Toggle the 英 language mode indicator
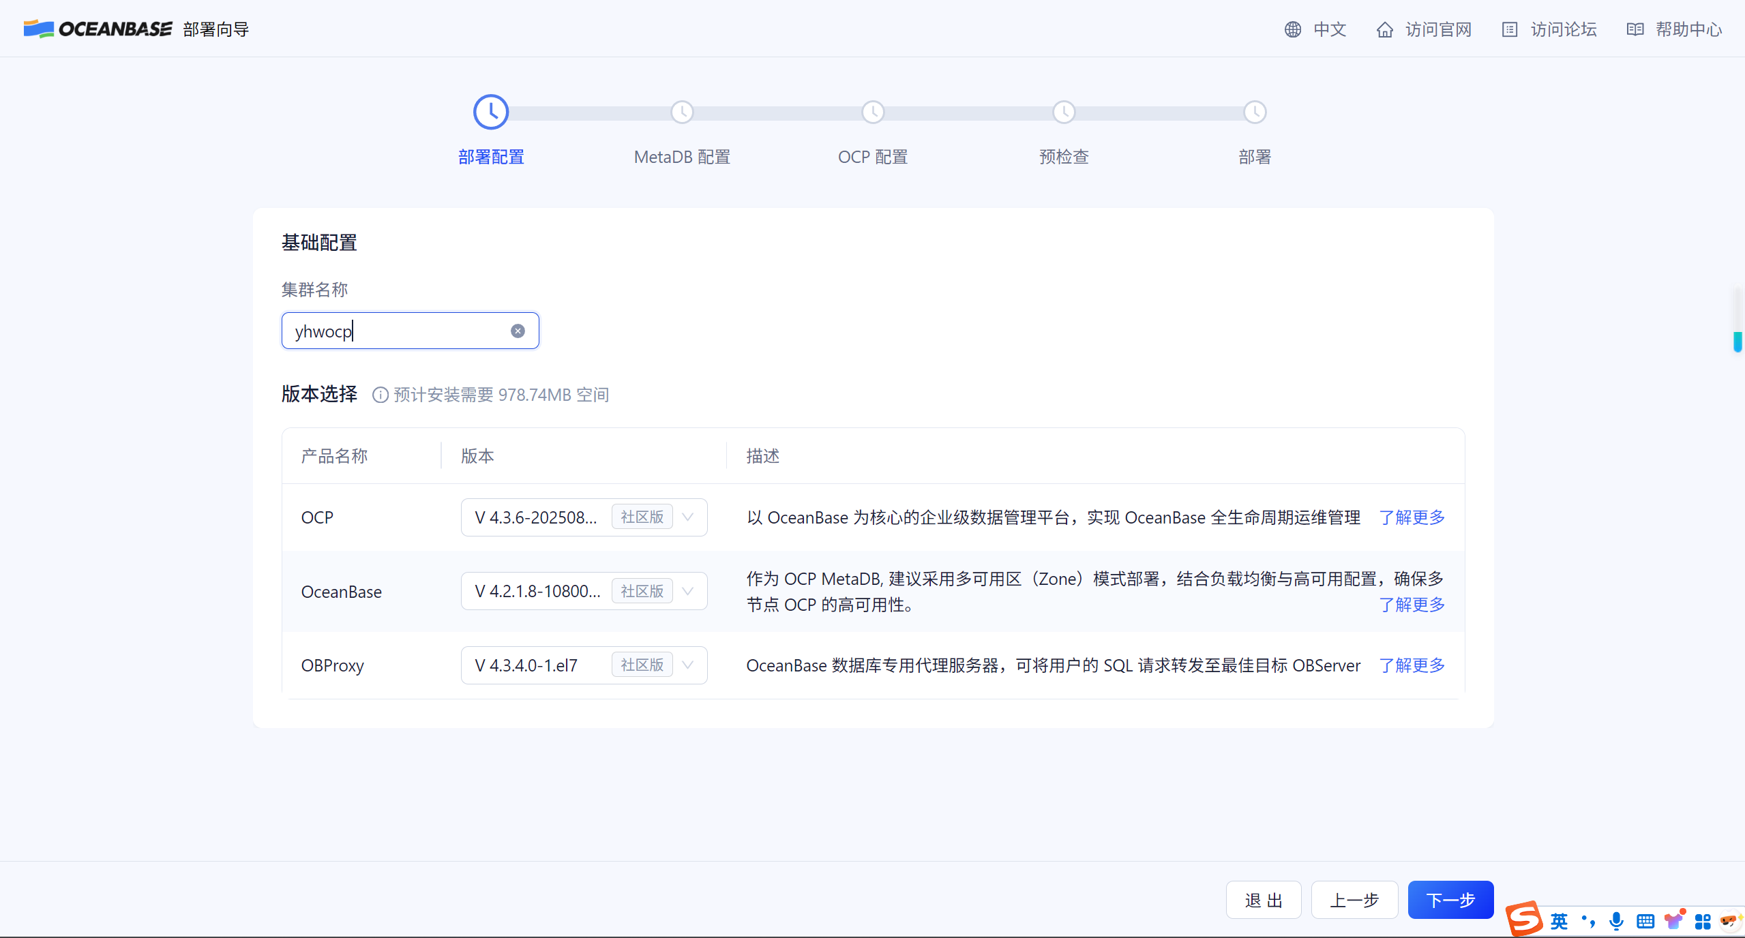 point(1559,922)
